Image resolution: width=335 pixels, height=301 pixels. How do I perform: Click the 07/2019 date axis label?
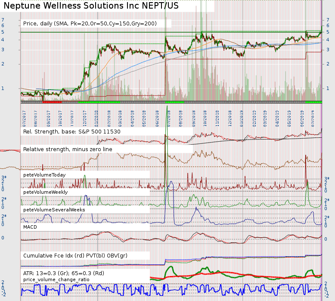click(x=313, y=118)
